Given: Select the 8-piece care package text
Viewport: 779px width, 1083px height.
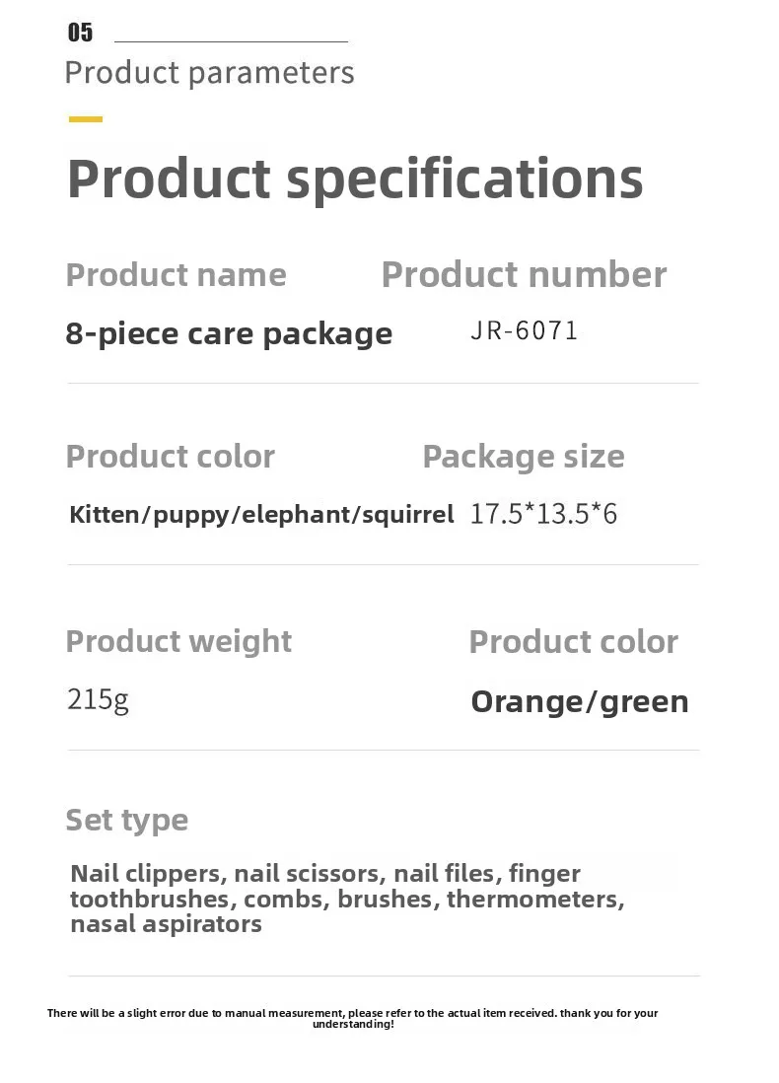Looking at the screenshot, I should click(x=229, y=333).
